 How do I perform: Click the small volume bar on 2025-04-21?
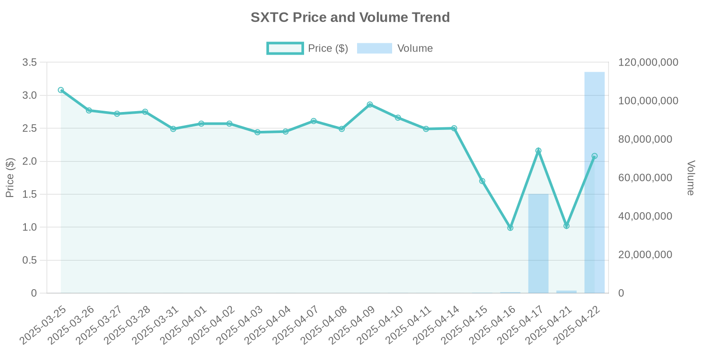(x=566, y=292)
